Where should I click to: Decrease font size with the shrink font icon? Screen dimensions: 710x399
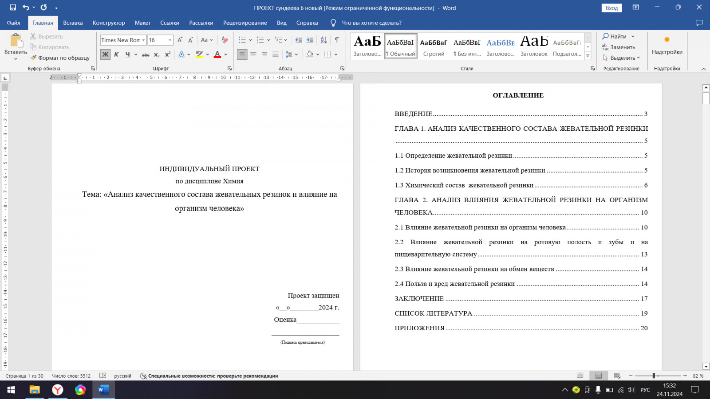click(190, 40)
